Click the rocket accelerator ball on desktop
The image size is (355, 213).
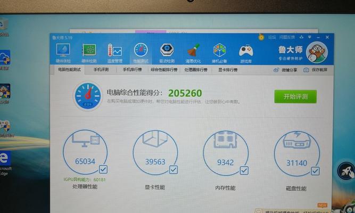[x=346, y=171]
